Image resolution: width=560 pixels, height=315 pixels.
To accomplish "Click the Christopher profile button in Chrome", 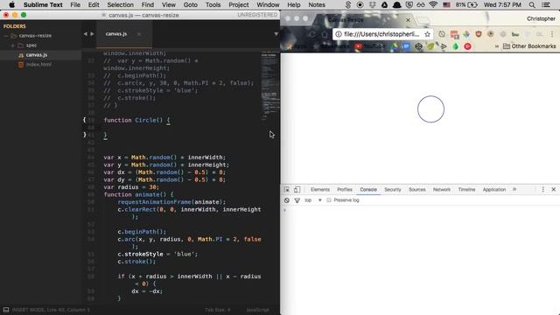I will (541, 18).
